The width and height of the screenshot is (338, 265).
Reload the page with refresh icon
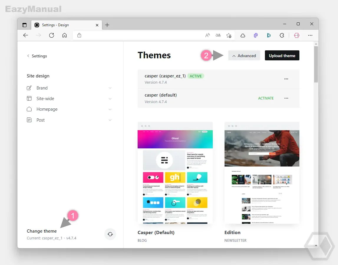pyautogui.click(x=52, y=35)
